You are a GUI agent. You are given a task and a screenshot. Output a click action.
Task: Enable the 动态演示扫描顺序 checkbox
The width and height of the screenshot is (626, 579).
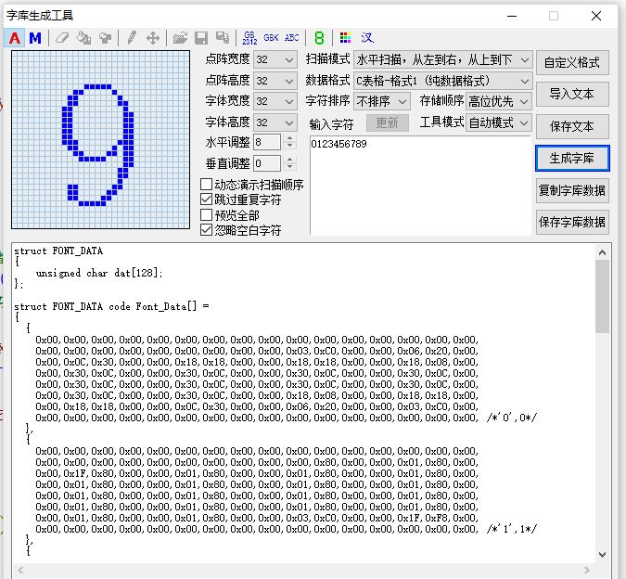coord(207,185)
